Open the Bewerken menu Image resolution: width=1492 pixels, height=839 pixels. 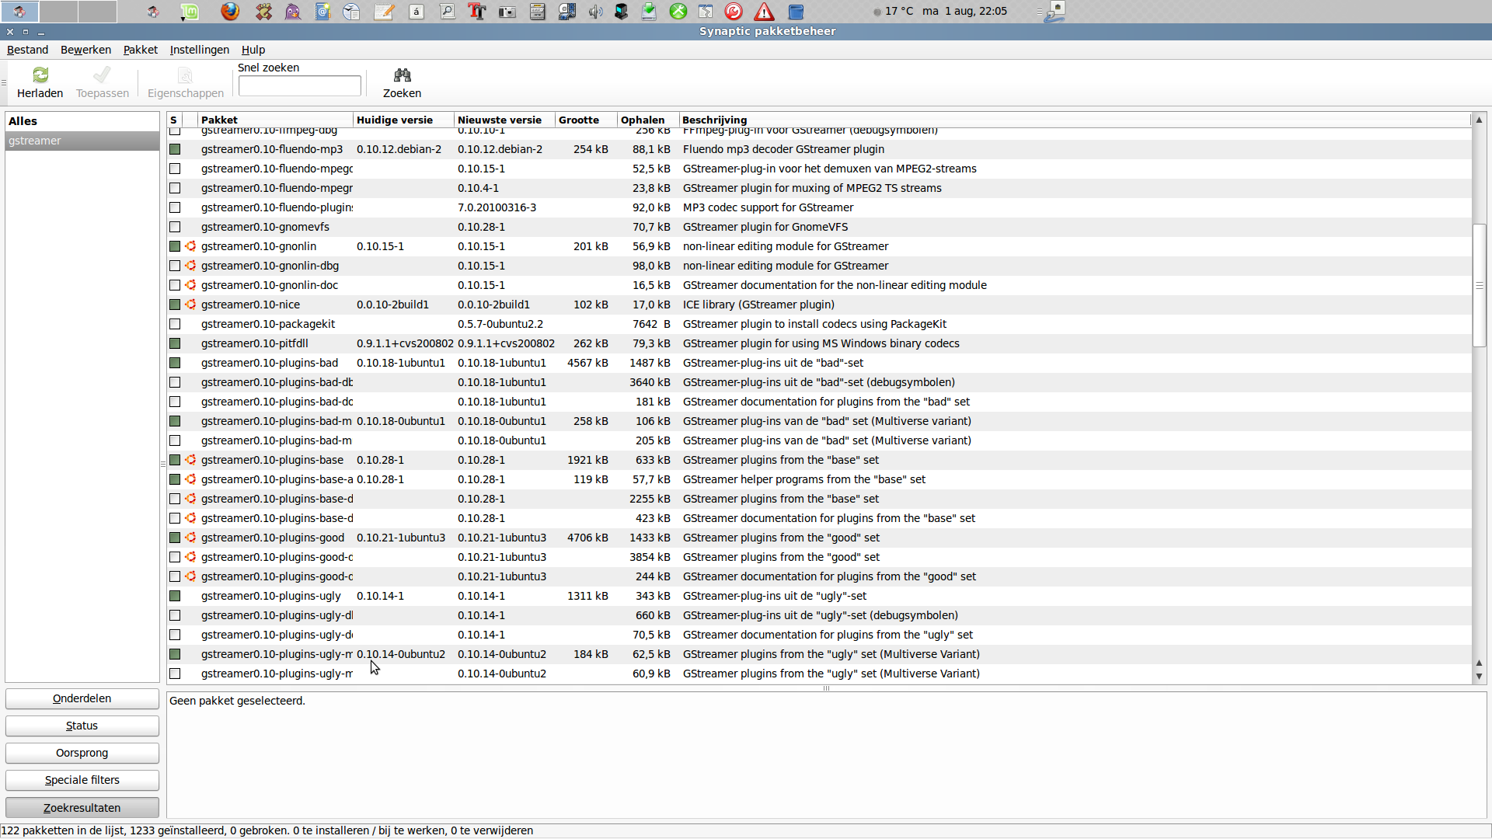click(x=85, y=50)
